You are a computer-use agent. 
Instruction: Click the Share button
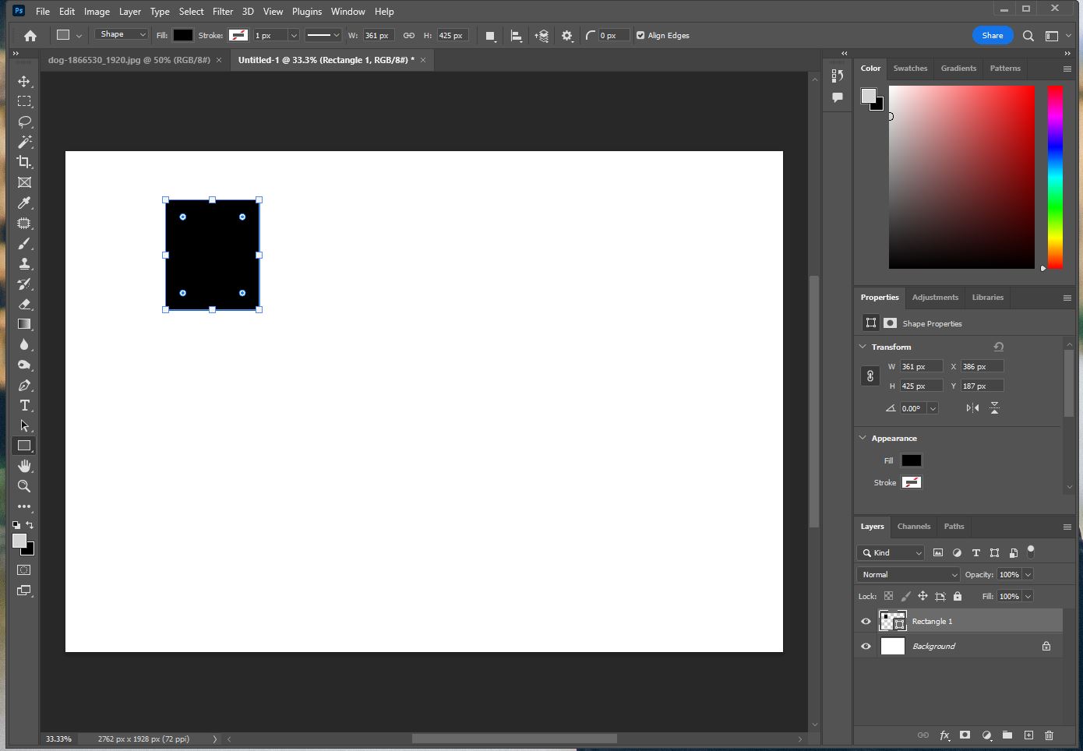[x=993, y=35]
